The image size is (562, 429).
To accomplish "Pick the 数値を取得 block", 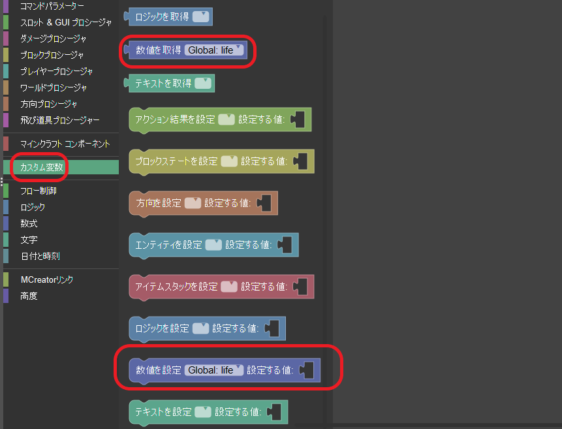I will [185, 50].
